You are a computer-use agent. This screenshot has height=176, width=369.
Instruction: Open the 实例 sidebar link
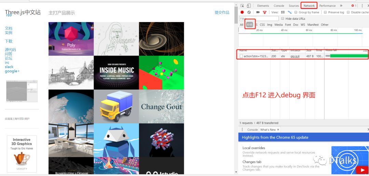pyautogui.click(x=9, y=33)
